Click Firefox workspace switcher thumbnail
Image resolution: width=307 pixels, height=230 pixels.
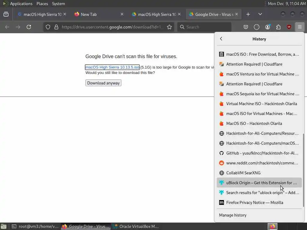[272, 226]
